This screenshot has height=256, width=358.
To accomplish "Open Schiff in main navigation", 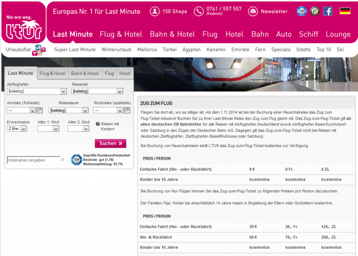I will (309, 34).
